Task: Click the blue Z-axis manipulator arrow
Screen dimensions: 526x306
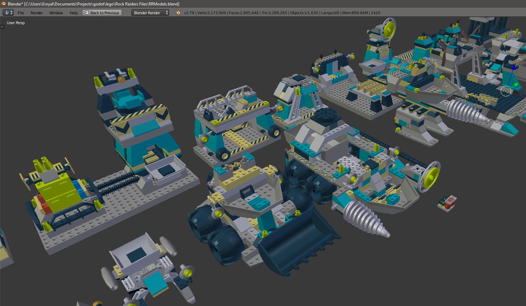Action: pyautogui.click(x=513, y=67)
